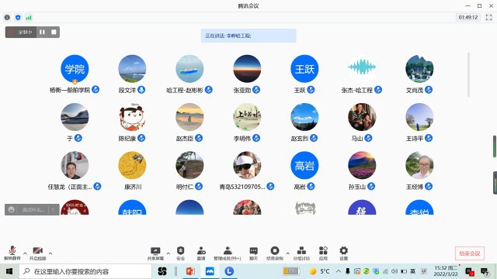Pause the recording in the recording bar
This screenshot has width=497, height=279.
point(42,32)
